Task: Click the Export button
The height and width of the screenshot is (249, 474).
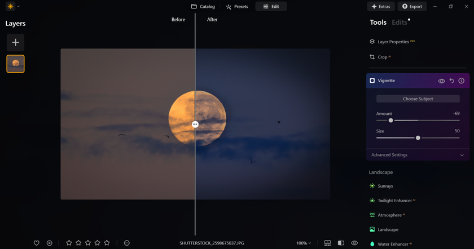Action: (x=412, y=6)
